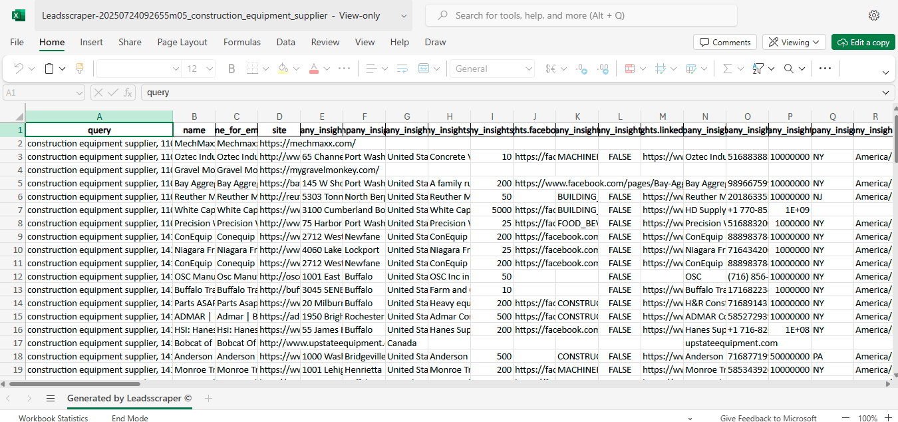The height and width of the screenshot is (422, 898).
Task: Click the 100% zoom level
Action: point(867,418)
